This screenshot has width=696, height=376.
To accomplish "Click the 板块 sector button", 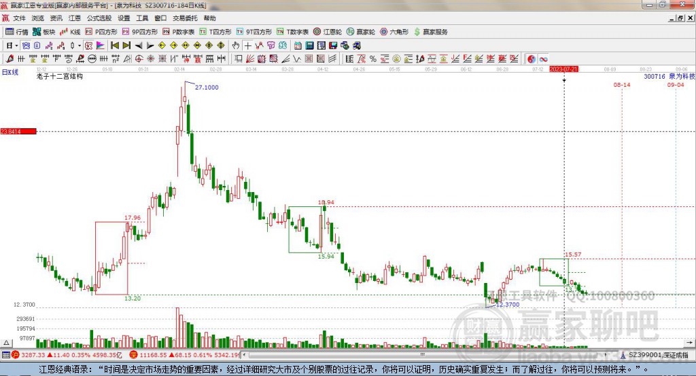I will click(44, 32).
